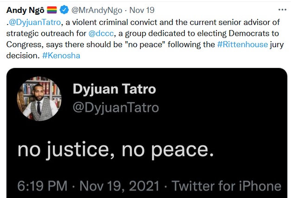Viewport: 291px width, 198px height.
Task: Click the rainbow flag emoji
Action: (51, 10)
